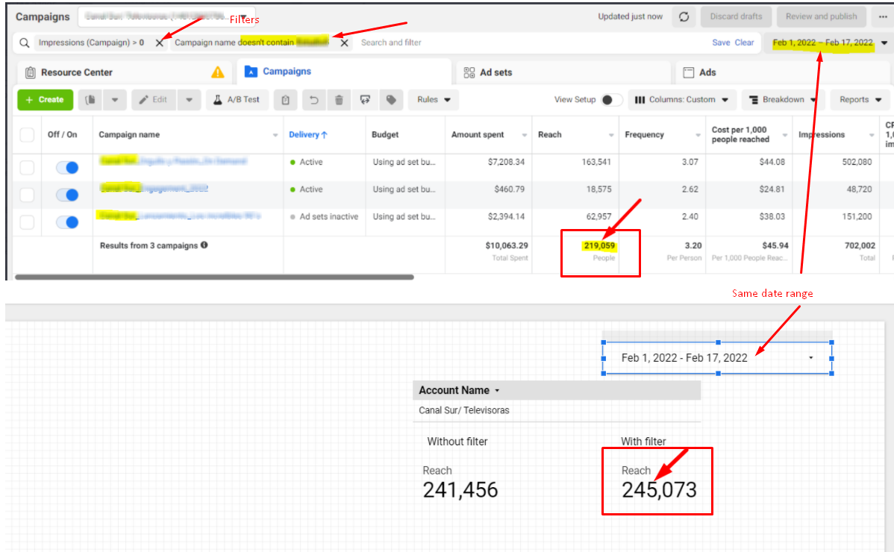This screenshot has width=894, height=552.
Task: Click the yellow warning icon in Resource Center
Action: pyautogui.click(x=217, y=72)
